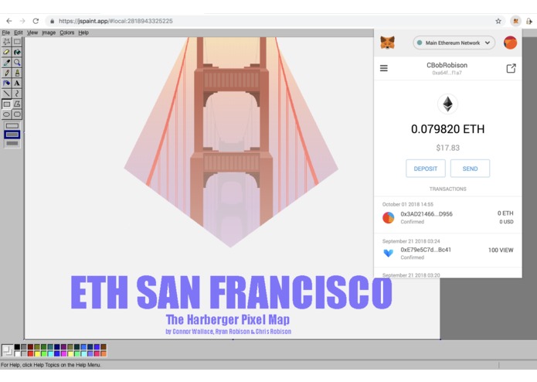Pick the bright red color swatch
537x382 pixels.
point(30,353)
